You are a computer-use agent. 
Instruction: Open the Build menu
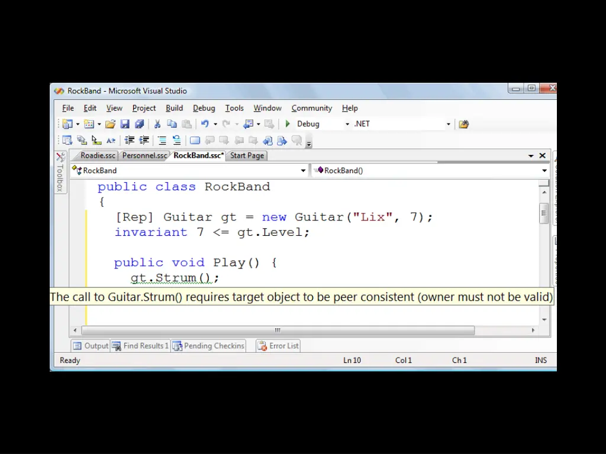pyautogui.click(x=175, y=108)
